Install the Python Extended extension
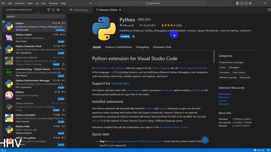 click(x=61, y=122)
